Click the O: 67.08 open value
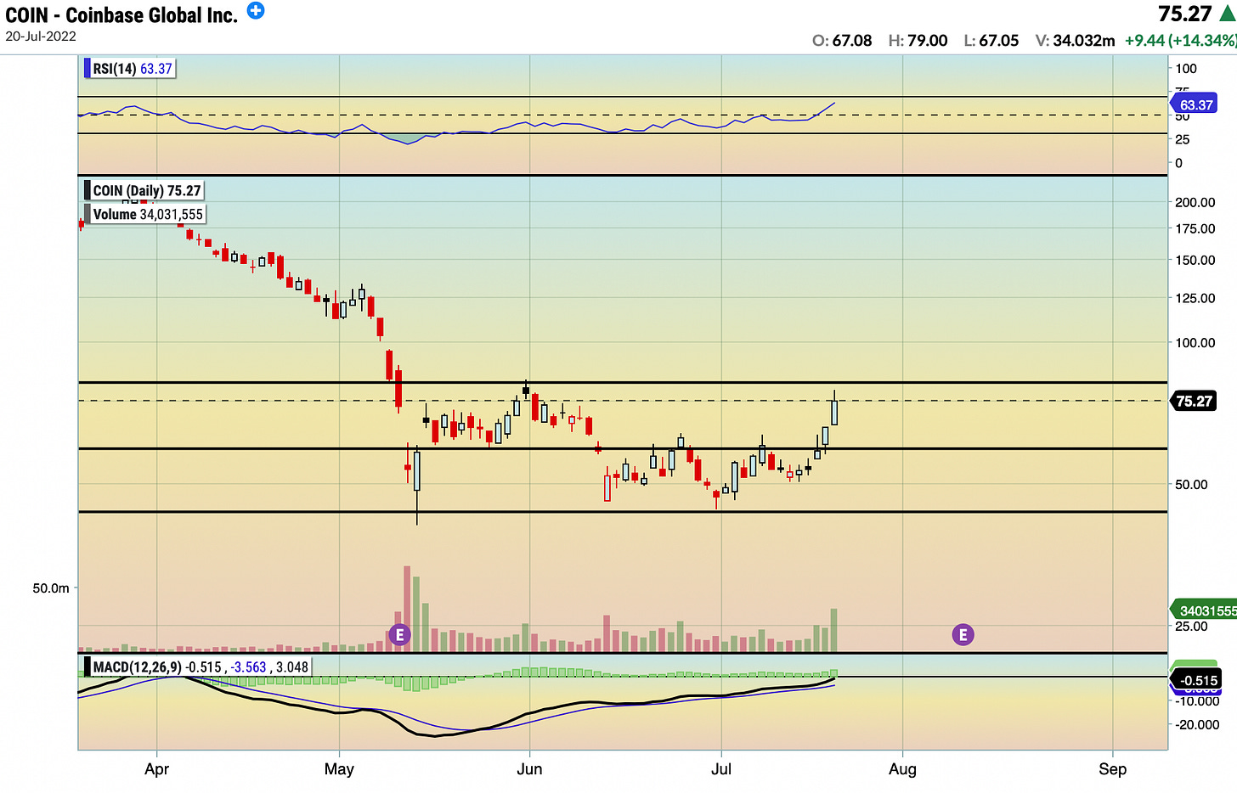The image size is (1237, 793). 842,40
